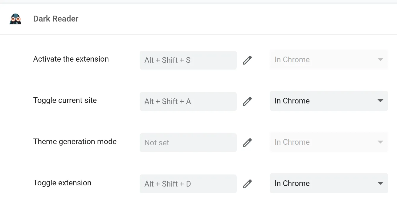Click pencil icon for Toggle extension shortcut
The width and height of the screenshot is (397, 206).
point(247,184)
